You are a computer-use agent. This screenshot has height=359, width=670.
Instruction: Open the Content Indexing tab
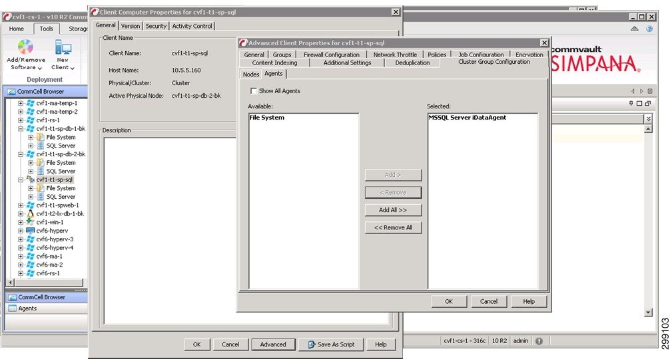274,62
